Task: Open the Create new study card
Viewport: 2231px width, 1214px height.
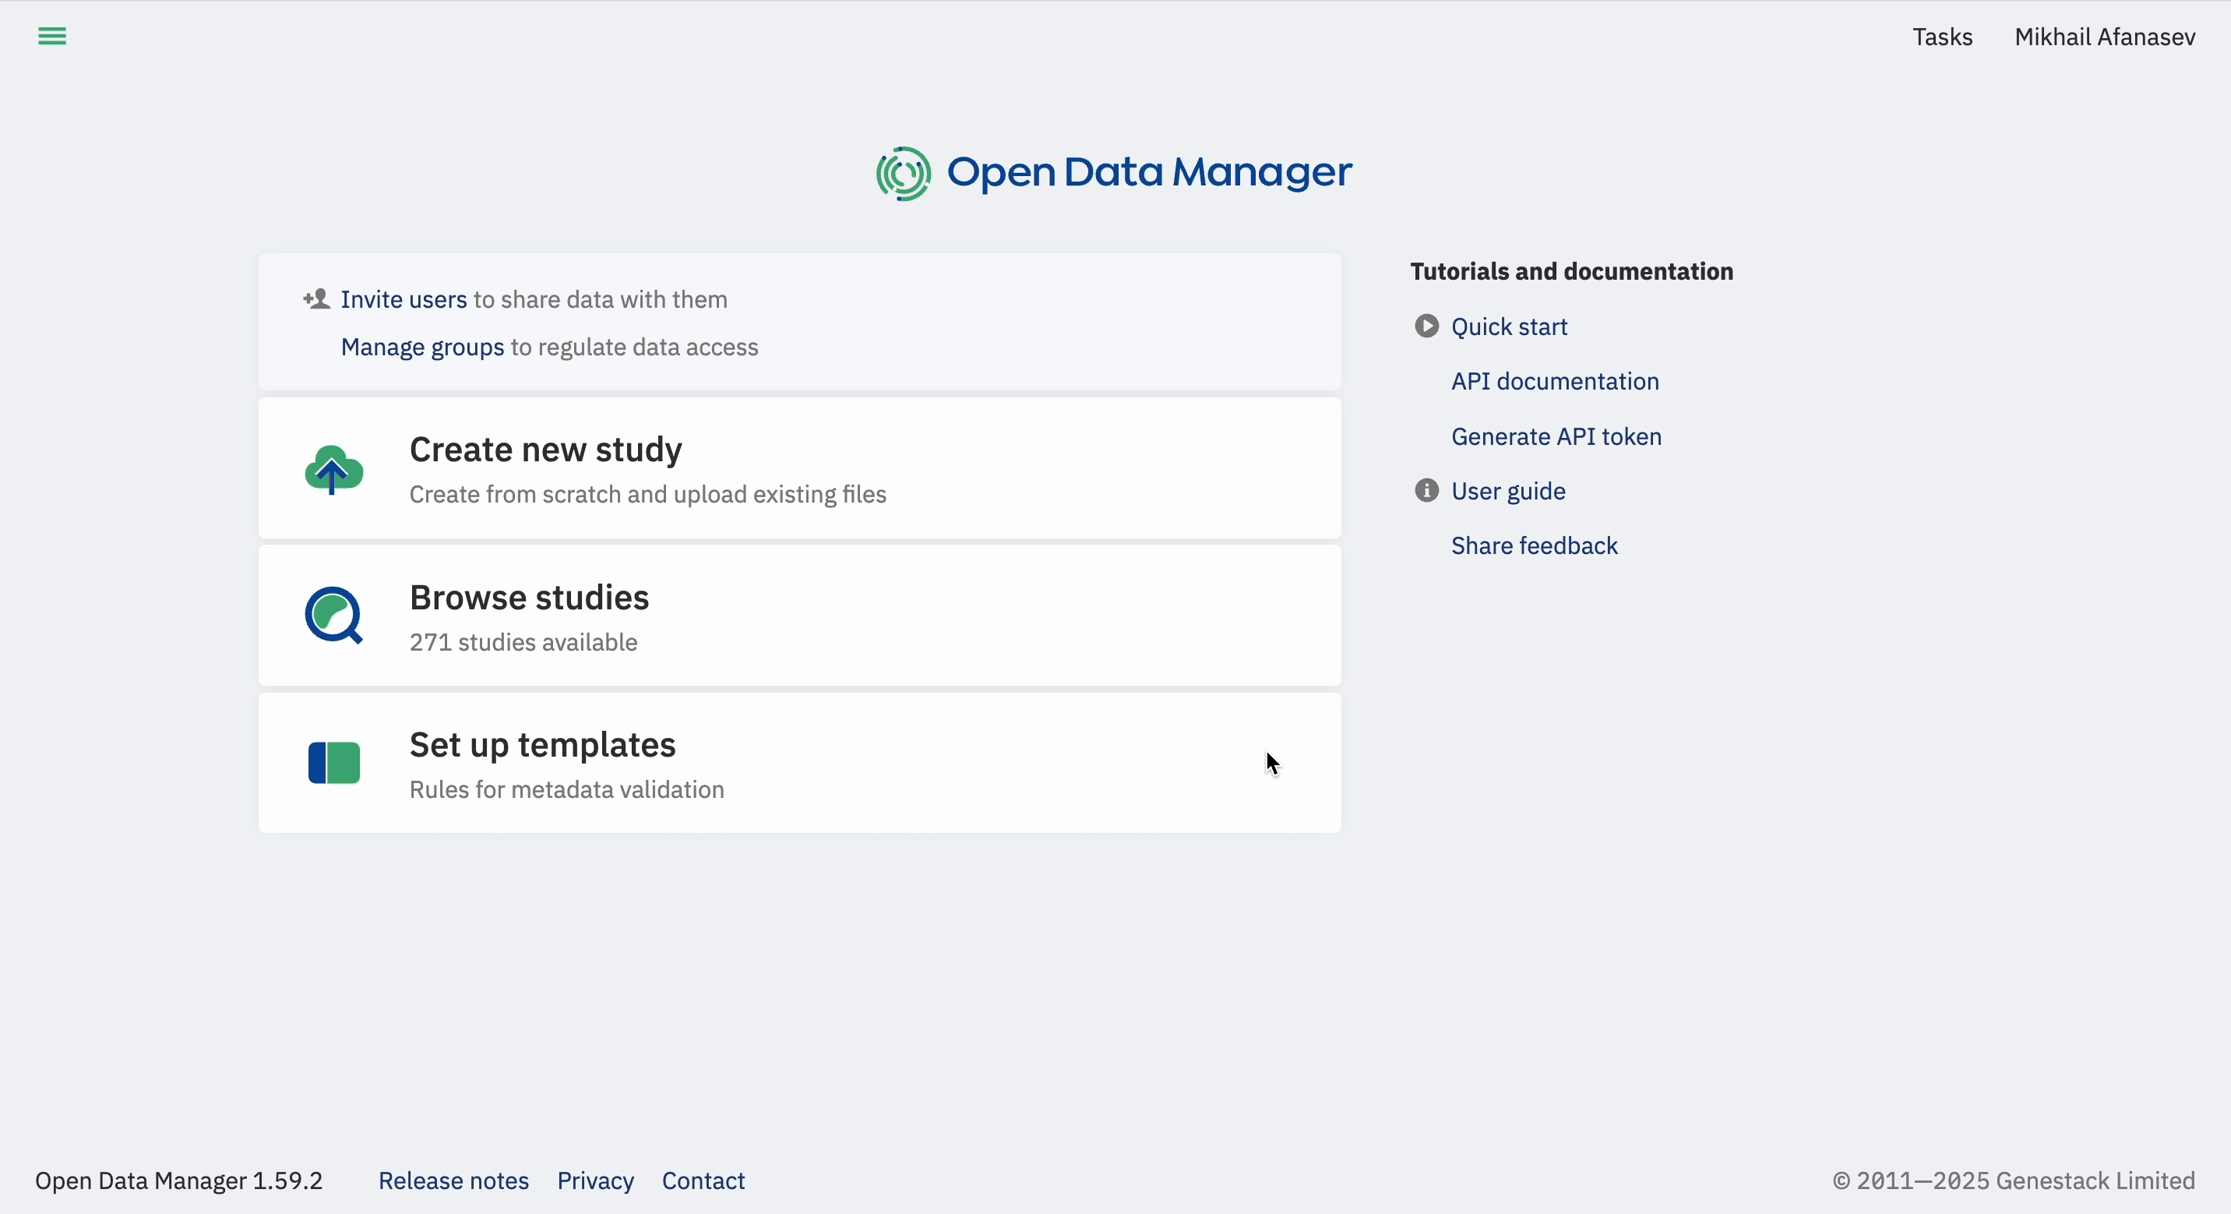Action: (799, 468)
